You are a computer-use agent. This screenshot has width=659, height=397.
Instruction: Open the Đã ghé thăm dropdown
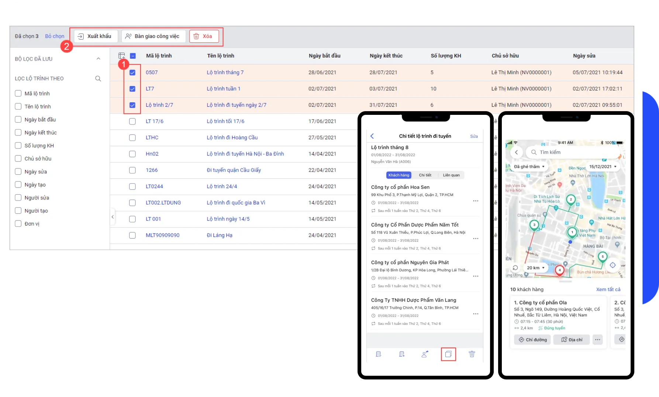coord(529,167)
